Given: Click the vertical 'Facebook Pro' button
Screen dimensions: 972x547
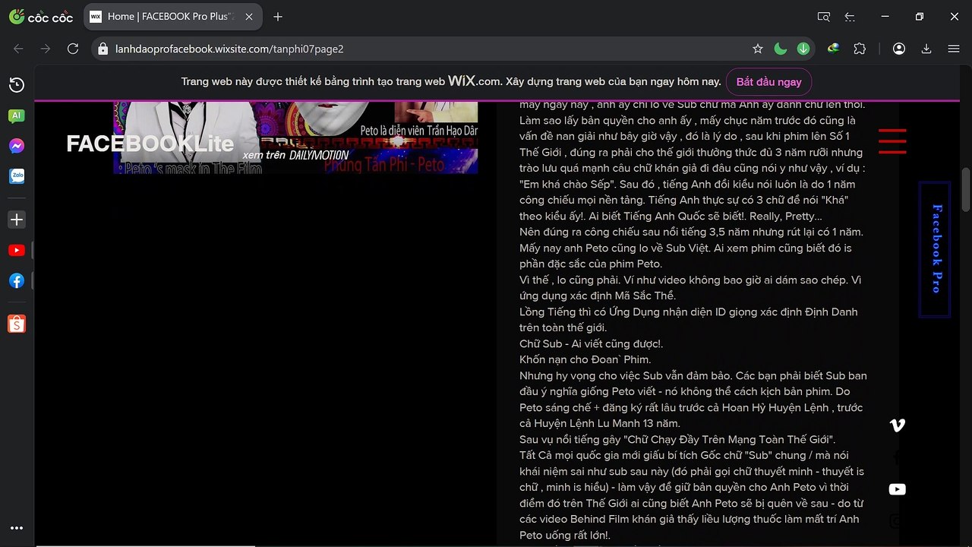Looking at the screenshot, I should [935, 249].
